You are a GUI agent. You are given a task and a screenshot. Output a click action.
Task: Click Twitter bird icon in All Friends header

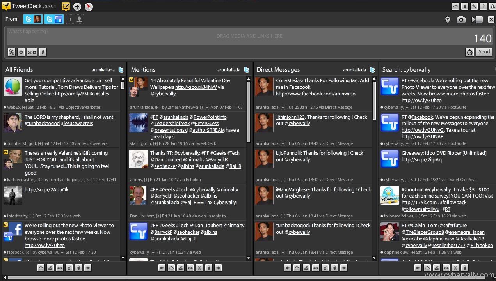pos(121,70)
